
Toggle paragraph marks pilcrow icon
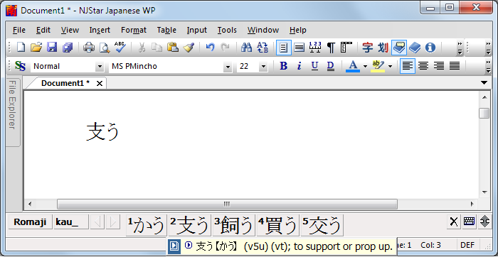point(331,48)
